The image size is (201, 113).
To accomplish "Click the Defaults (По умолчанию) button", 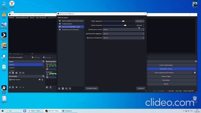I will pyautogui.click(x=92, y=89).
